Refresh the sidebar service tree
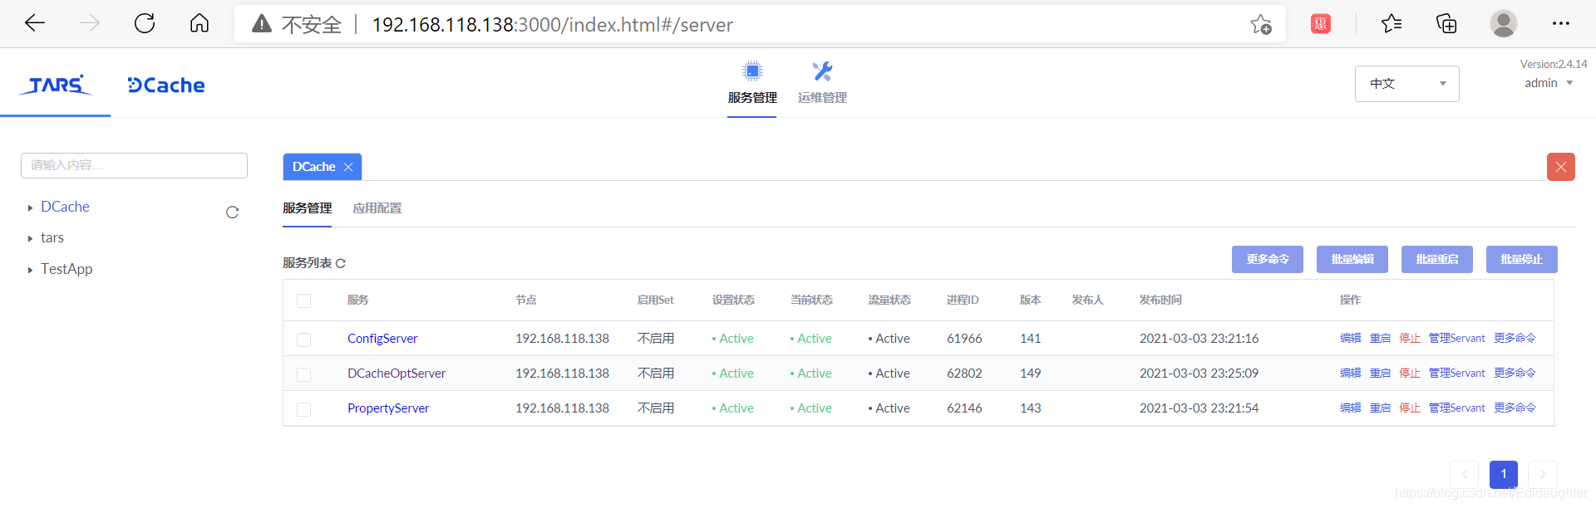The width and height of the screenshot is (1596, 508). (x=233, y=212)
